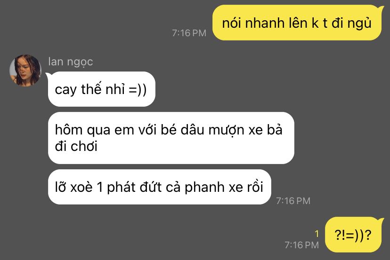Image resolution: width=390 pixels, height=260 pixels.
Task: Click the 7:16 PM timestamp beside the top yellow message
Action: (189, 33)
